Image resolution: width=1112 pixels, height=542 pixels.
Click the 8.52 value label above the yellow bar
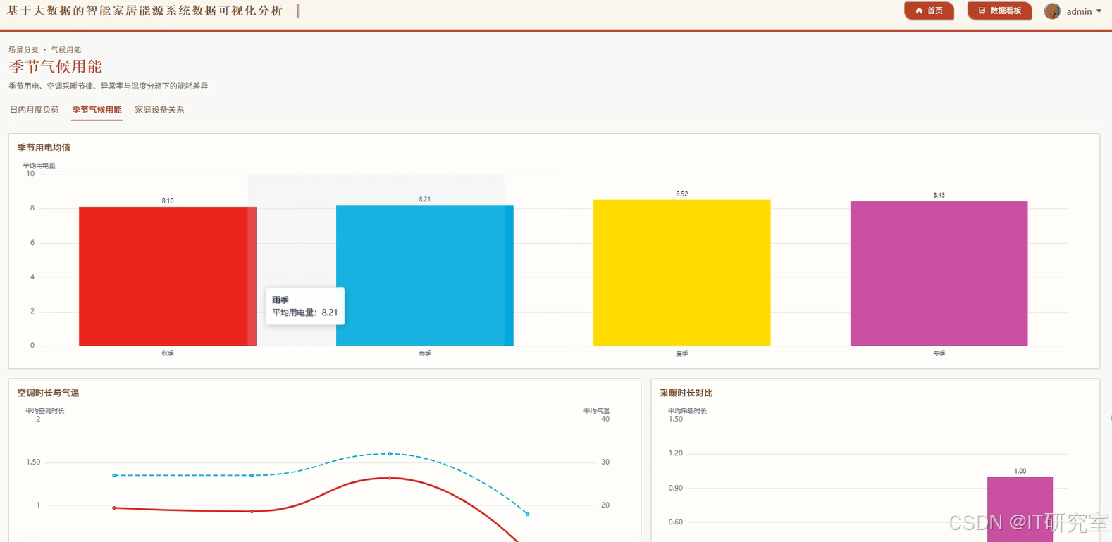click(682, 194)
